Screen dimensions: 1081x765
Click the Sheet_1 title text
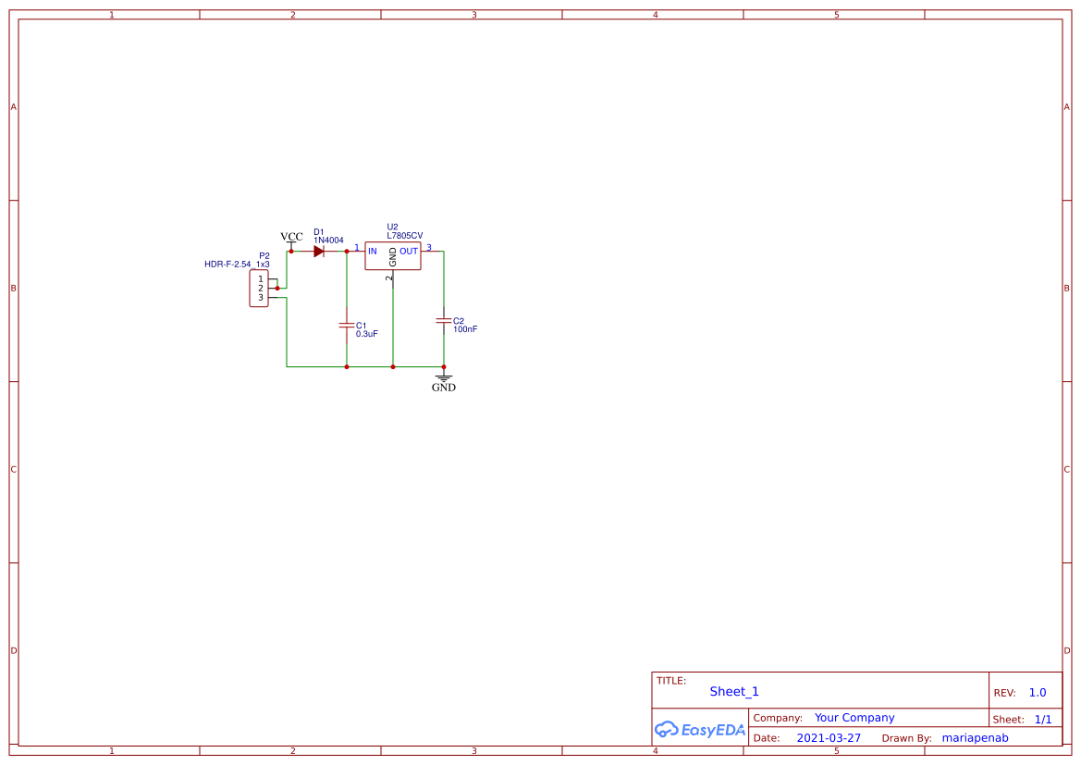(x=733, y=691)
